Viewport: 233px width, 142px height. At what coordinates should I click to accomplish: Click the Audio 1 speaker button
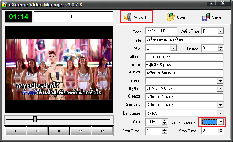tap(136, 17)
